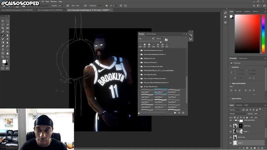Open smoothing options gear icon
This screenshot has height=150, width=267.
pyautogui.click(x=107, y=5)
